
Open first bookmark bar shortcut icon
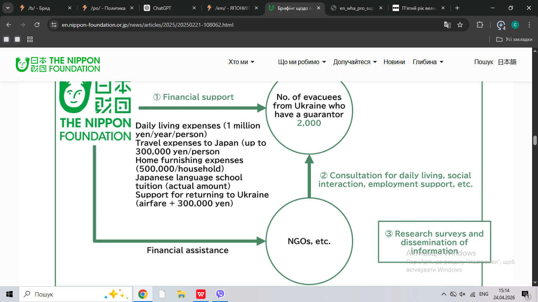point(6,39)
